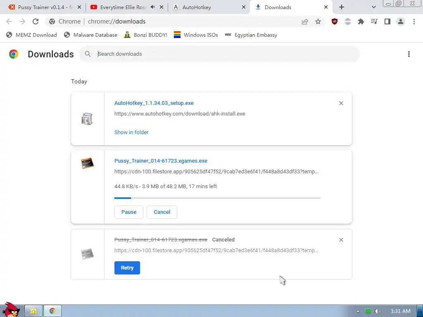Click the Today date heading
This screenshot has width=423, height=317.
[x=79, y=81]
